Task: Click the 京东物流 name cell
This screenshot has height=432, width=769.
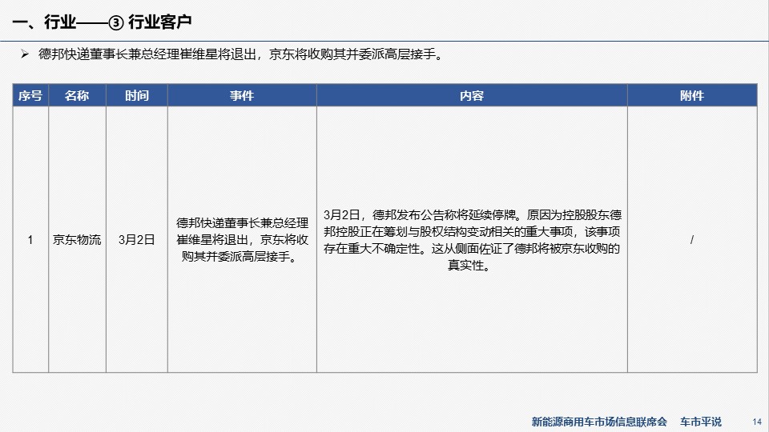Action: pos(77,239)
